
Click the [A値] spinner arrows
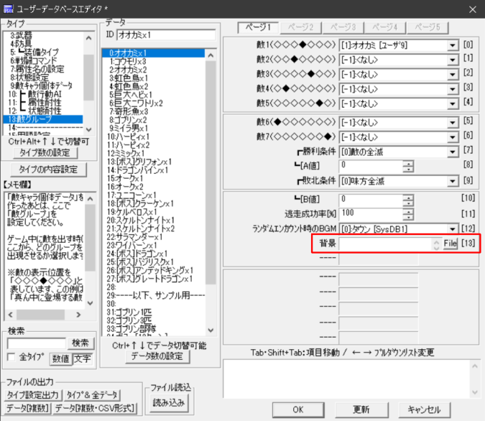(408, 165)
